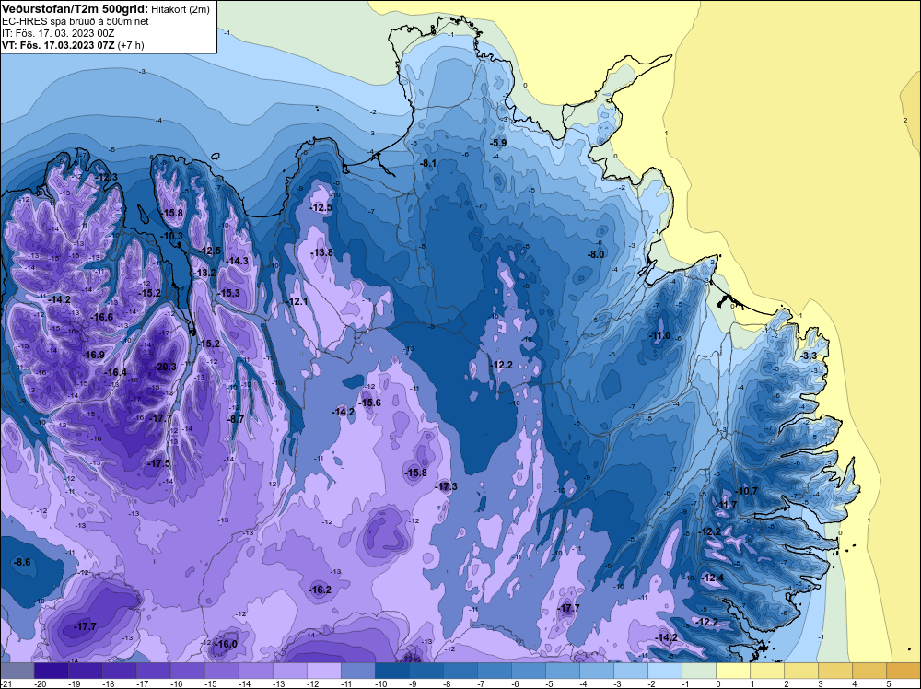The width and height of the screenshot is (921, 689).
Task: Select the -10.3 temperature reading
Action: 171,236
